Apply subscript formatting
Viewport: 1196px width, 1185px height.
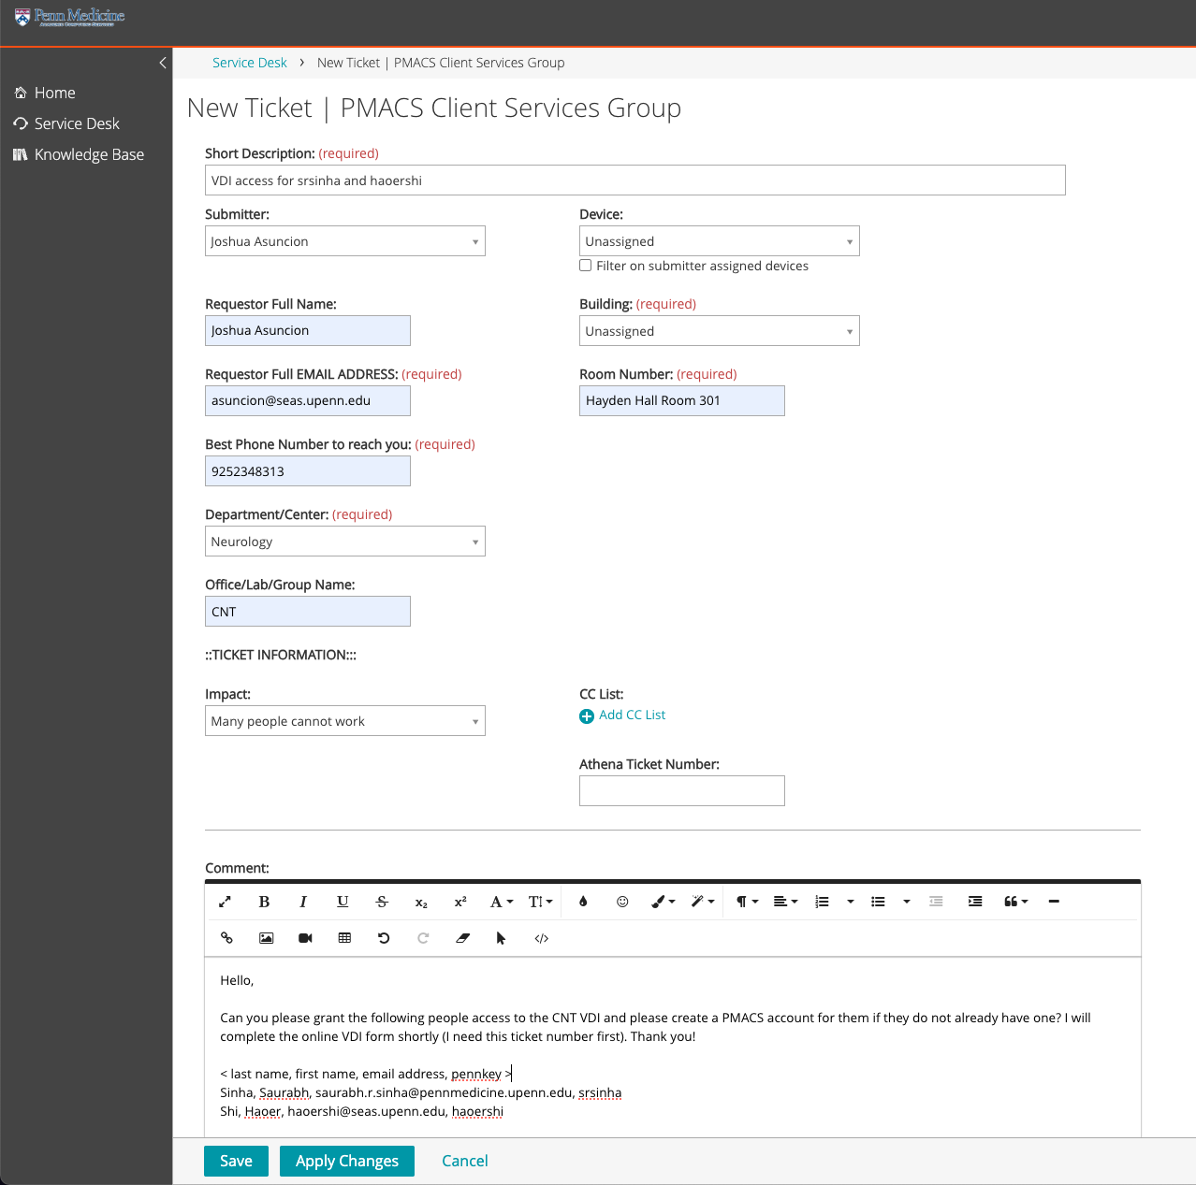click(421, 902)
